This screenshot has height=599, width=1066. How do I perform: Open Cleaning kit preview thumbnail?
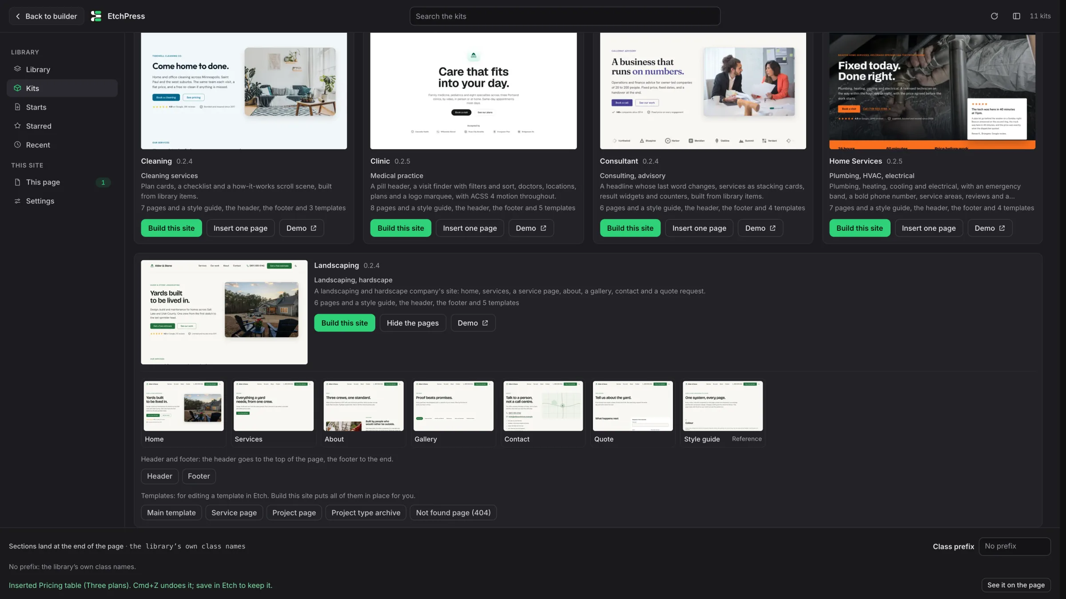click(244, 91)
